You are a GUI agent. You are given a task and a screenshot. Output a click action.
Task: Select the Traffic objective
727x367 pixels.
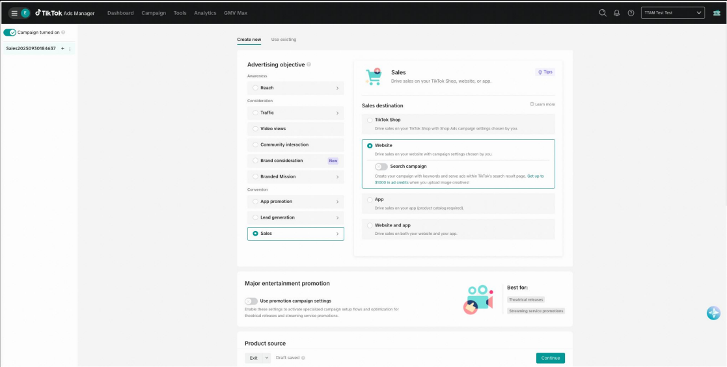click(295, 113)
